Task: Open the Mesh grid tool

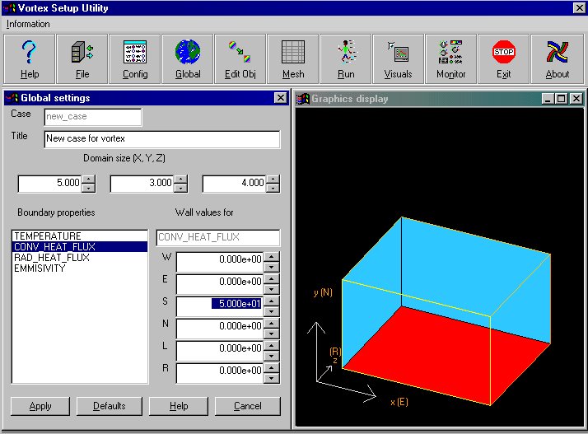Action: (x=293, y=59)
